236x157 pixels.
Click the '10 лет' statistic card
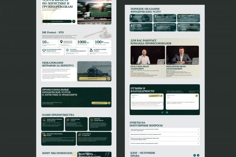(x=50, y=43)
